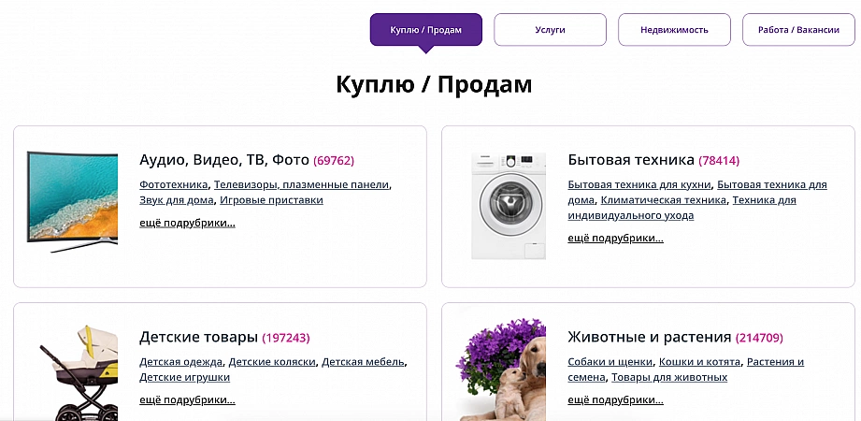Expand more subcategories under Бытовая техника
Viewport: 861px width, 421px height.
615,238
